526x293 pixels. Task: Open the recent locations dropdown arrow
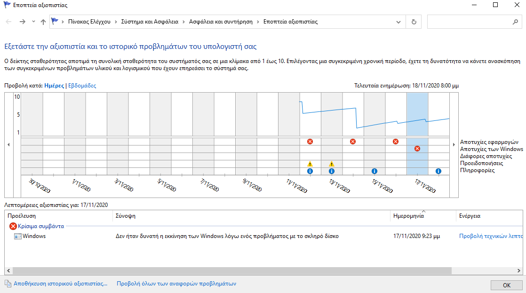point(33,22)
